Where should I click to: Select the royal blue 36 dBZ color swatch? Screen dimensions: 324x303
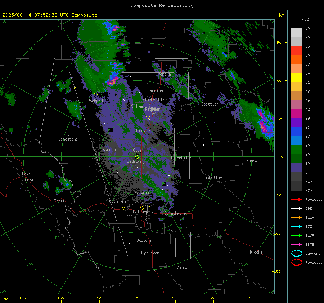click(x=297, y=132)
